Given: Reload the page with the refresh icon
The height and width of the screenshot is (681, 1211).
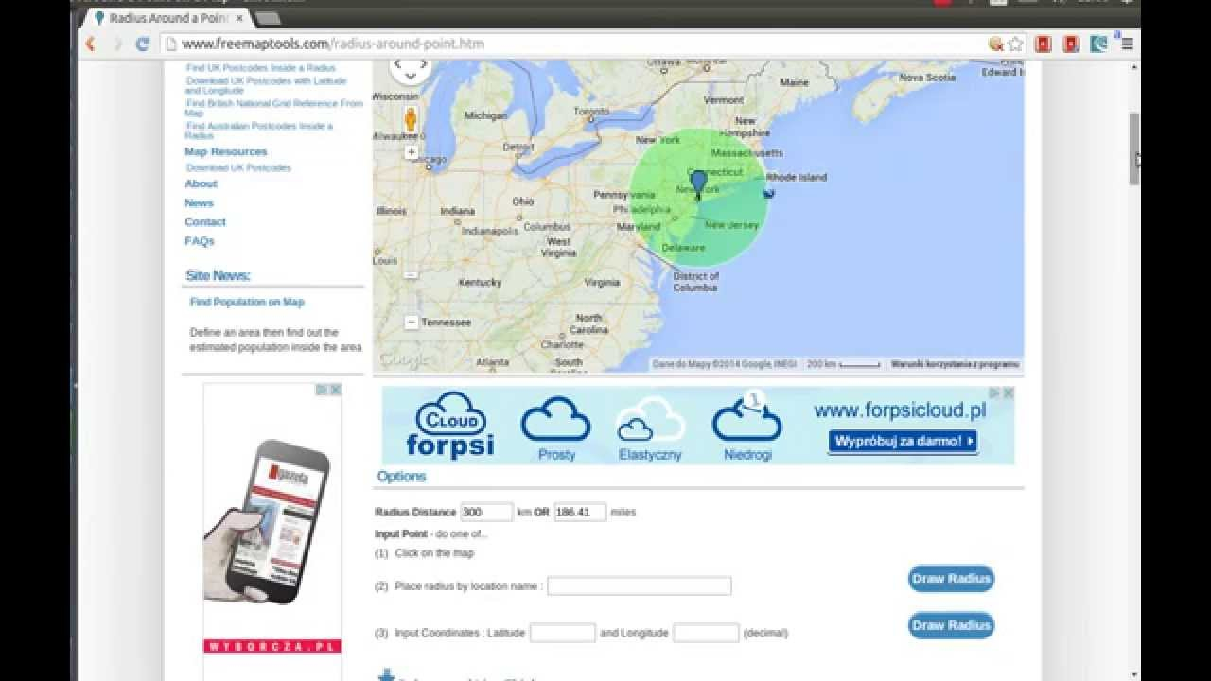Looking at the screenshot, I should (143, 44).
